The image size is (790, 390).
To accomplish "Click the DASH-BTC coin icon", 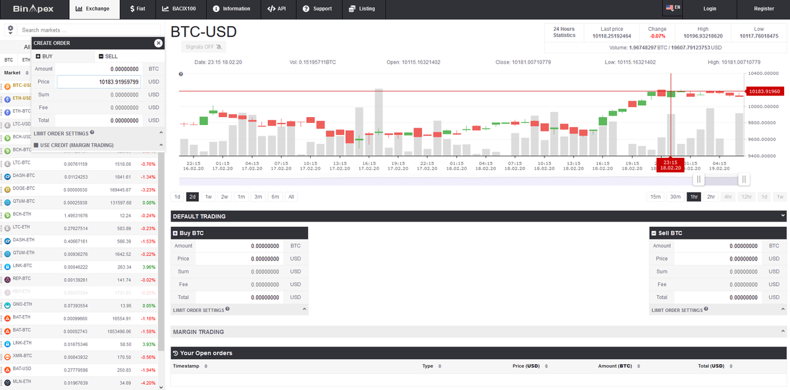I will 7,176.
